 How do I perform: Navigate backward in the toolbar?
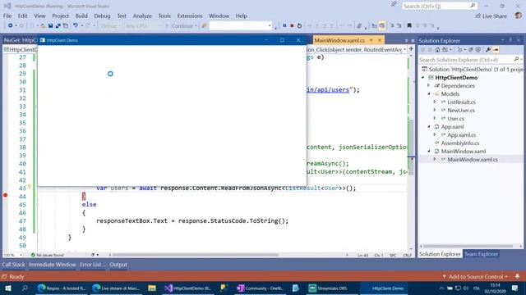point(11,25)
